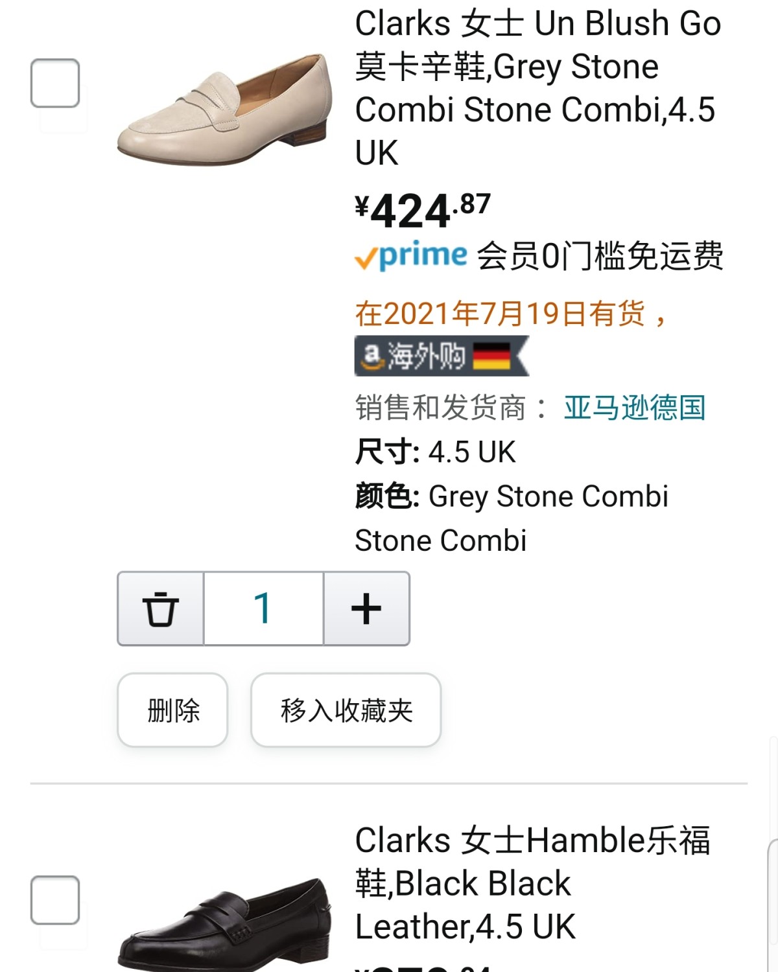The height and width of the screenshot is (972, 778).
Task: Click the trash icon in quantity stepper
Action: [x=160, y=608]
